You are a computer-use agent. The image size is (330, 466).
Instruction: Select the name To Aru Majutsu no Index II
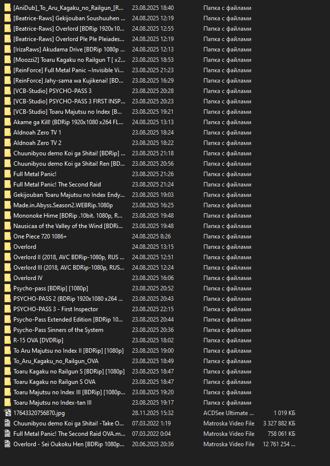tap(68, 350)
